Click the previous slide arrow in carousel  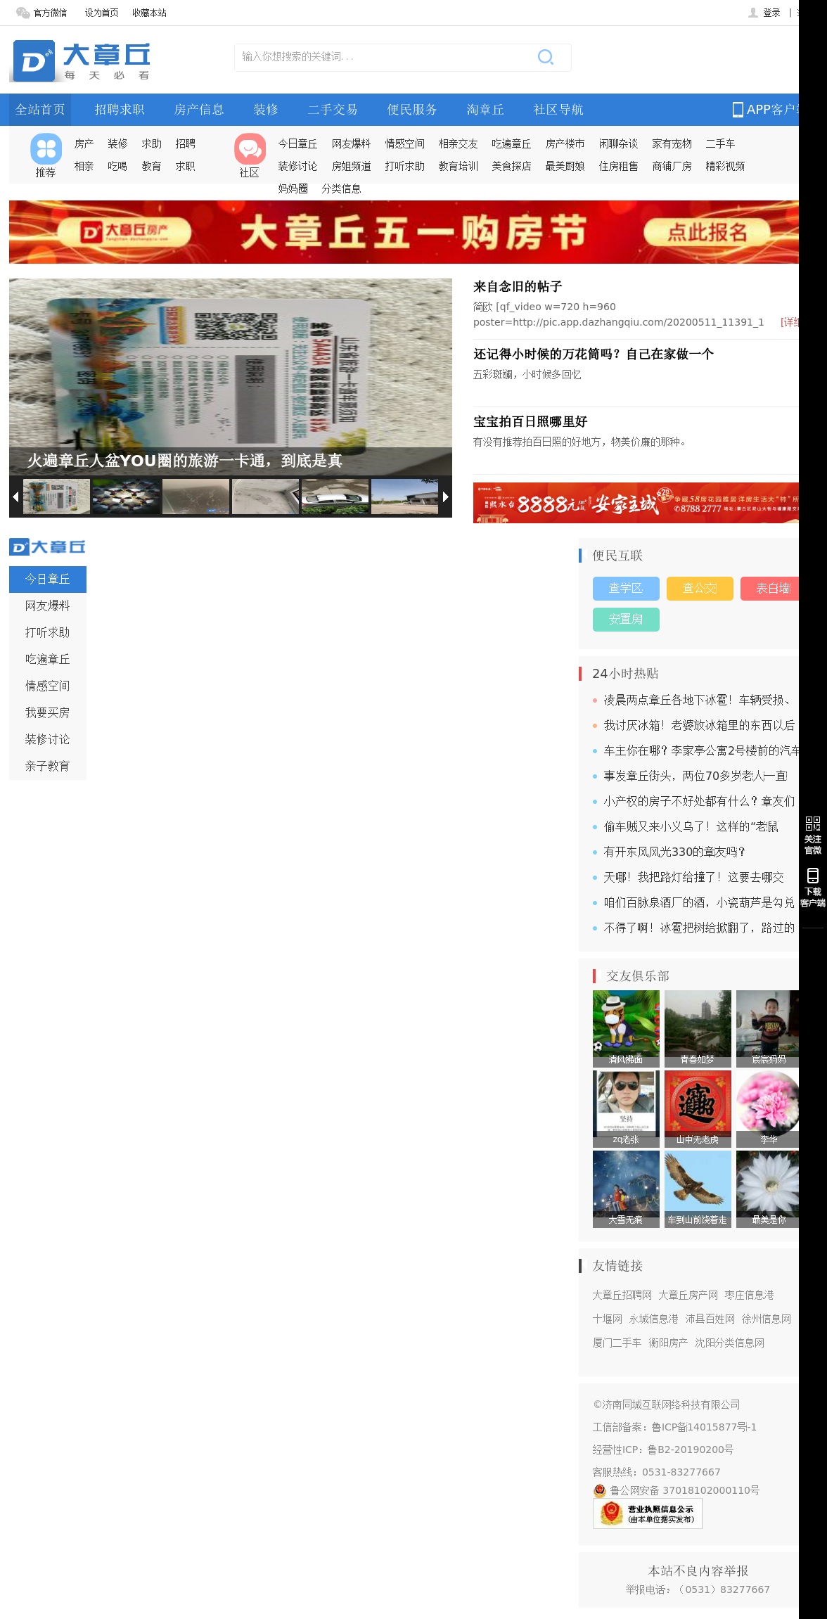(15, 497)
